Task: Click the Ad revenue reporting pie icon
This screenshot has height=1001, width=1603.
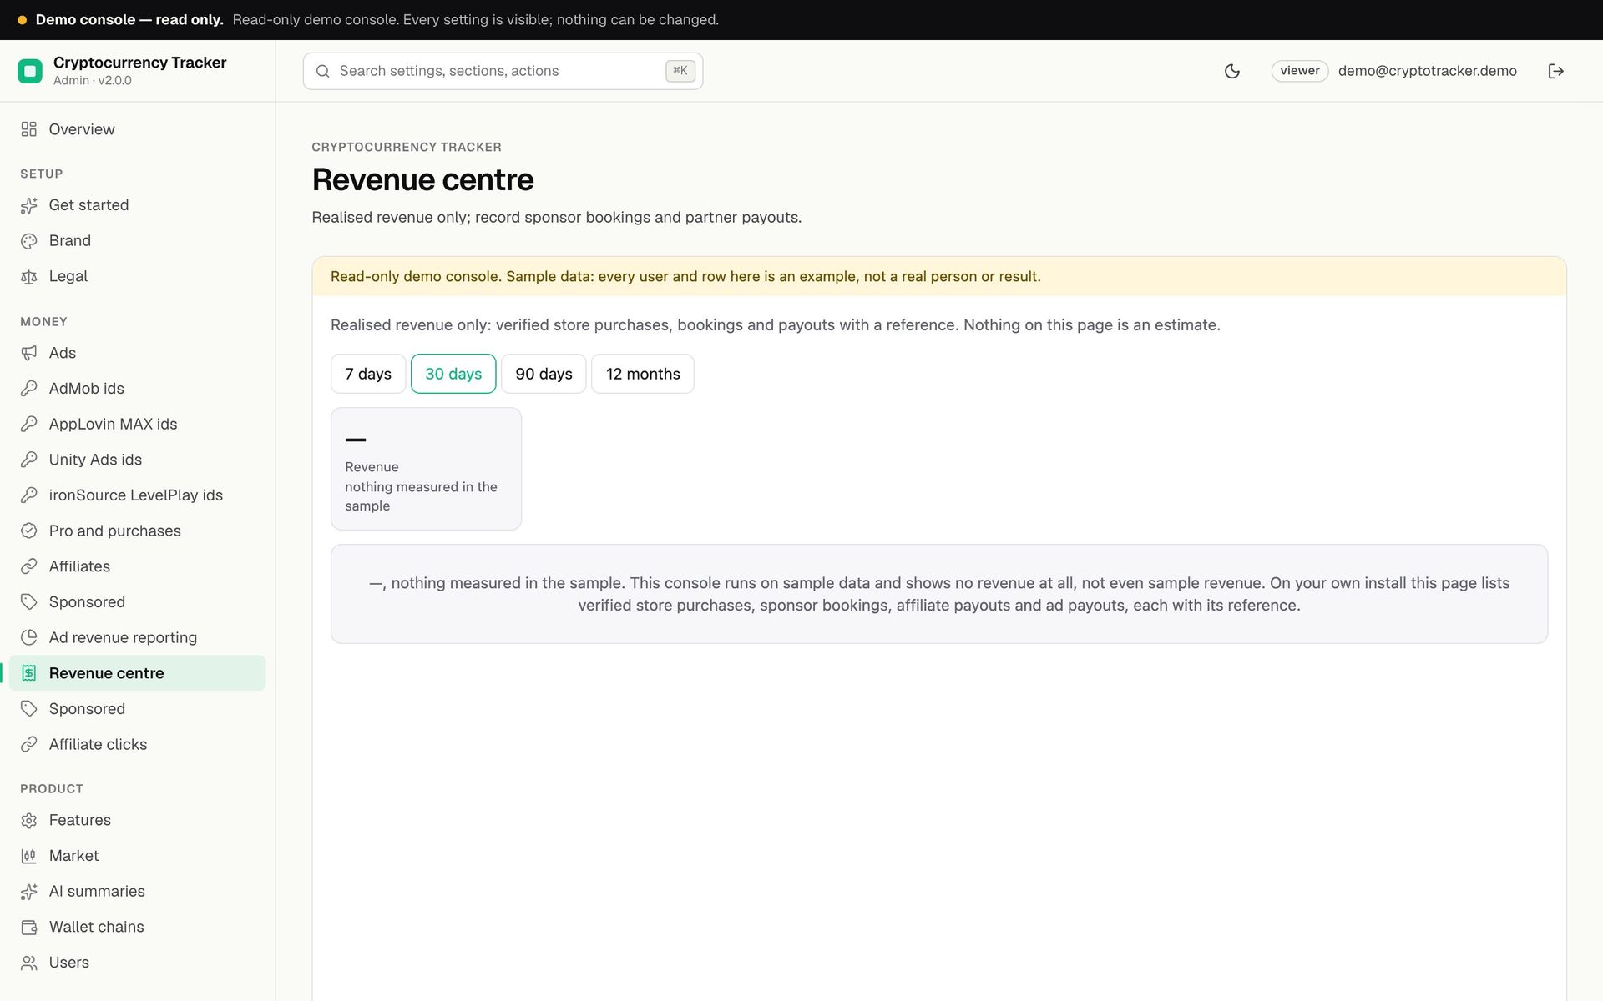Action: (29, 637)
